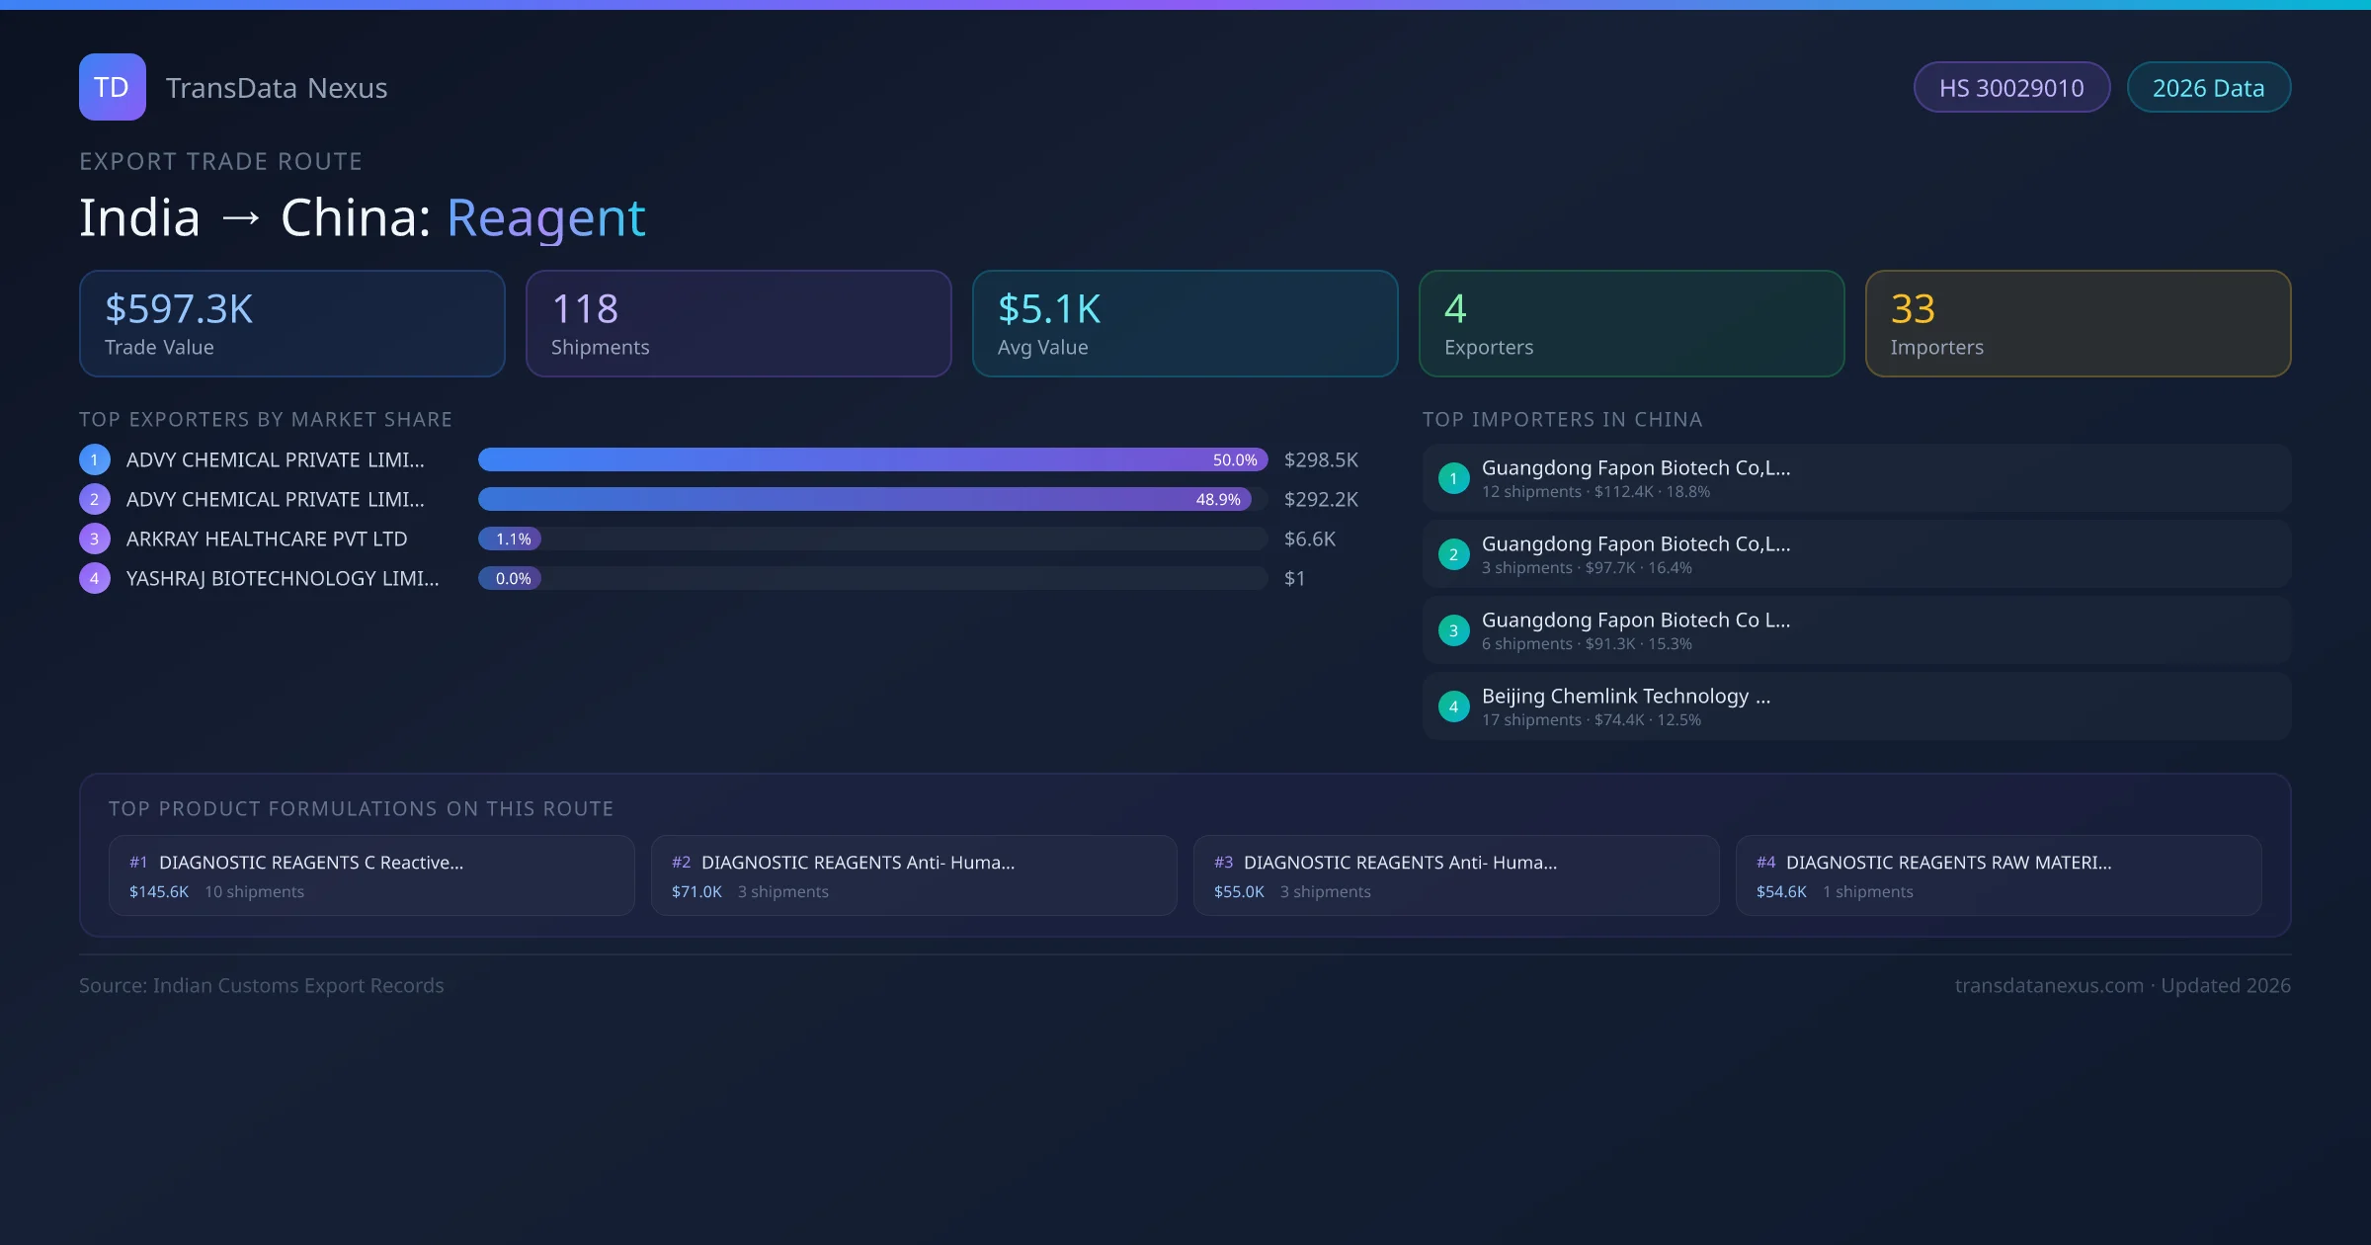Click the HS 30029010 pill
The height and width of the screenshot is (1245, 2371).
pos(2010,88)
